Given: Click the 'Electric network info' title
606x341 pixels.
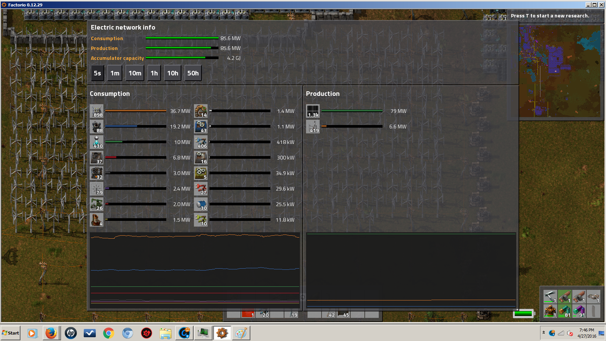Looking at the screenshot, I should coord(123,27).
